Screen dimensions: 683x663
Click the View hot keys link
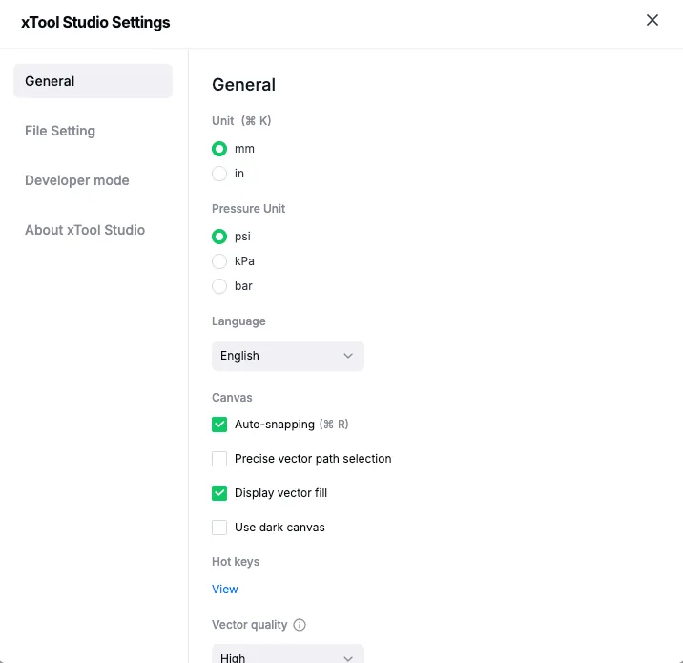pos(225,589)
